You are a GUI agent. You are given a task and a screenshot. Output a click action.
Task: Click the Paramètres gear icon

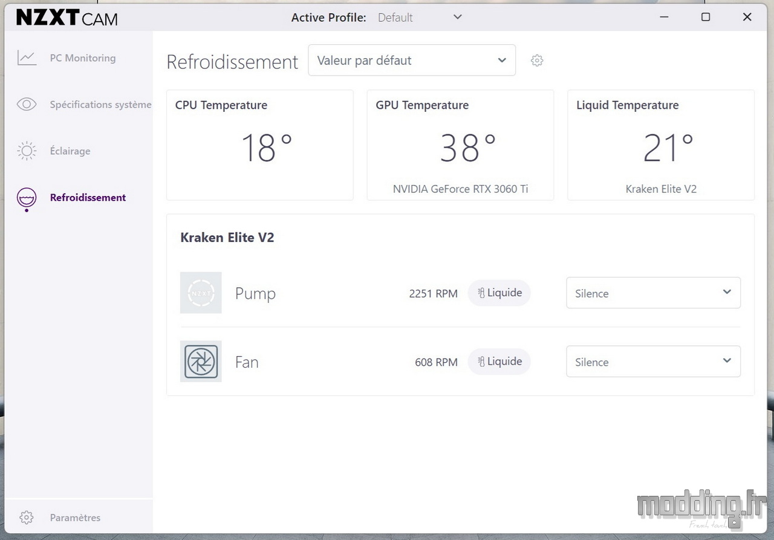point(26,518)
